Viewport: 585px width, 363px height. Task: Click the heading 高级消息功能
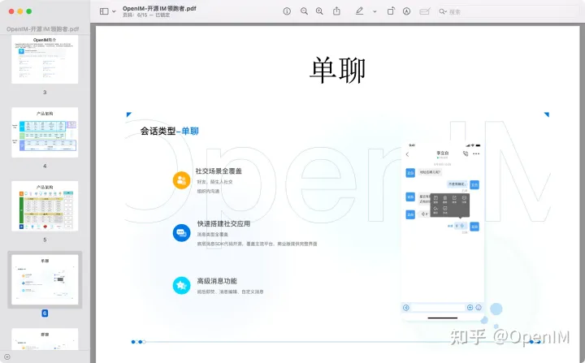point(217,281)
